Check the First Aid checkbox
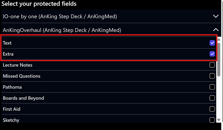 (212, 109)
